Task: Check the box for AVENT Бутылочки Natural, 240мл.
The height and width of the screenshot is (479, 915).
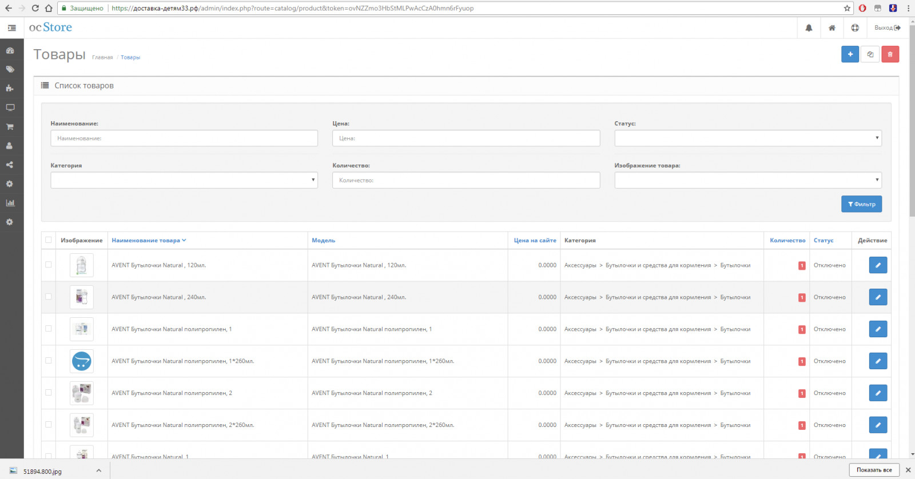Action: coord(49,297)
